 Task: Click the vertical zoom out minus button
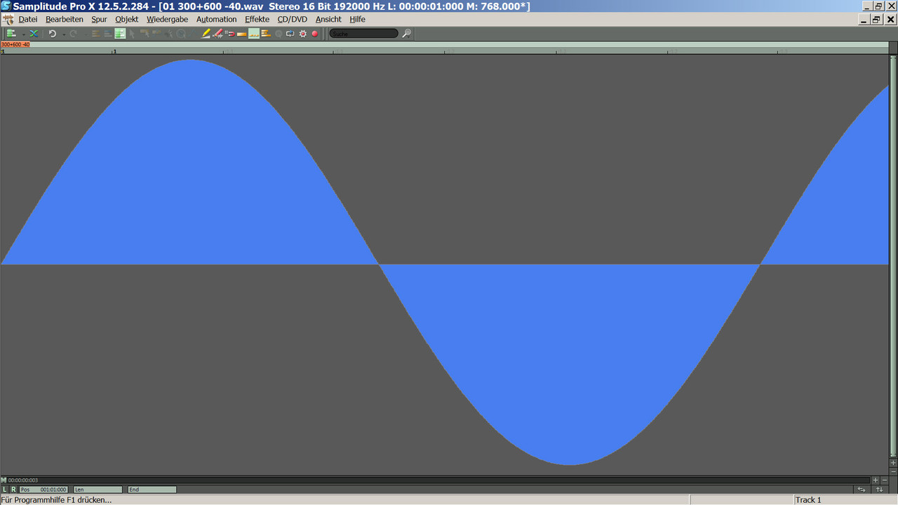coord(893,471)
